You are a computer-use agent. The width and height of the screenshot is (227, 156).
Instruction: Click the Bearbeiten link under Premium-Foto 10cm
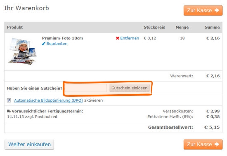[x=57, y=44]
